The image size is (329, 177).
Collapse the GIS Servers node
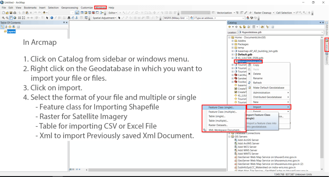pos(229,137)
